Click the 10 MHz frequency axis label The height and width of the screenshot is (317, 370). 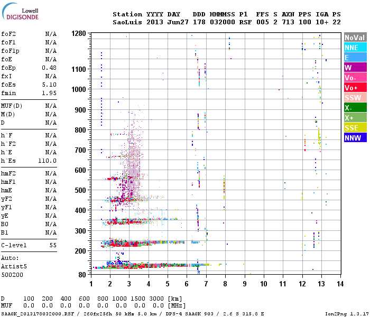point(264,284)
